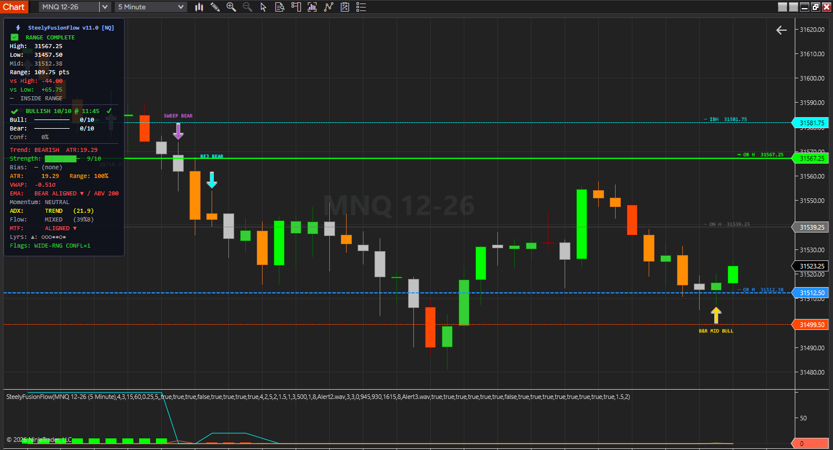Click the Flags: WIDE-RNG CONFL×1 line

point(50,245)
